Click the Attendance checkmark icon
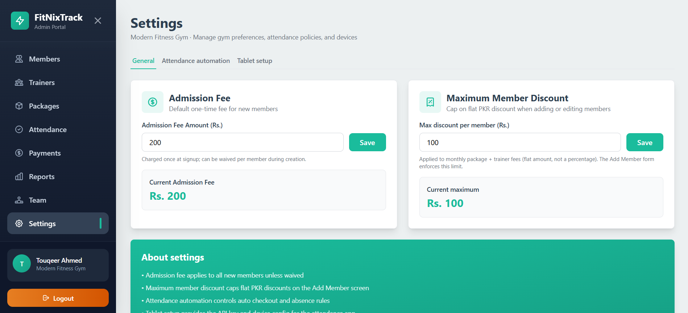The width and height of the screenshot is (688, 313). [x=19, y=130]
